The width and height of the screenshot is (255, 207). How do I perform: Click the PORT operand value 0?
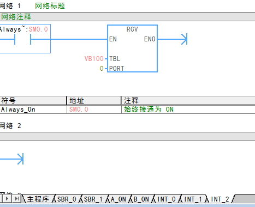(102, 69)
